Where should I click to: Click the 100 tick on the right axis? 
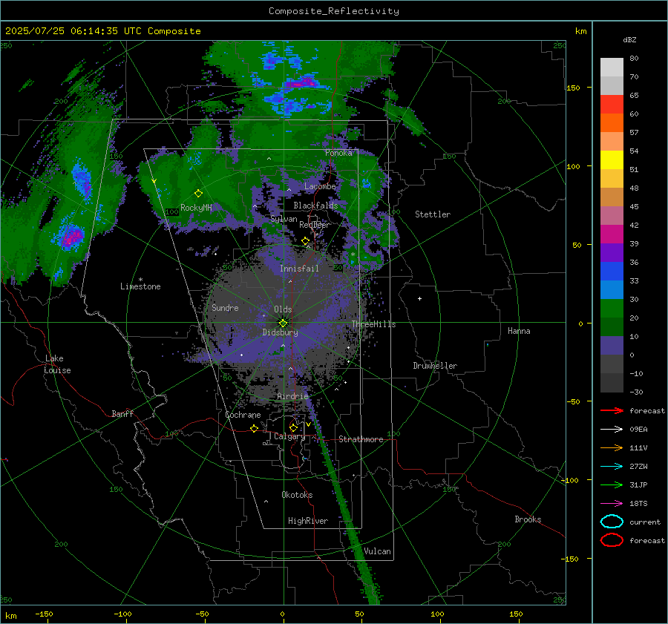(x=573, y=166)
